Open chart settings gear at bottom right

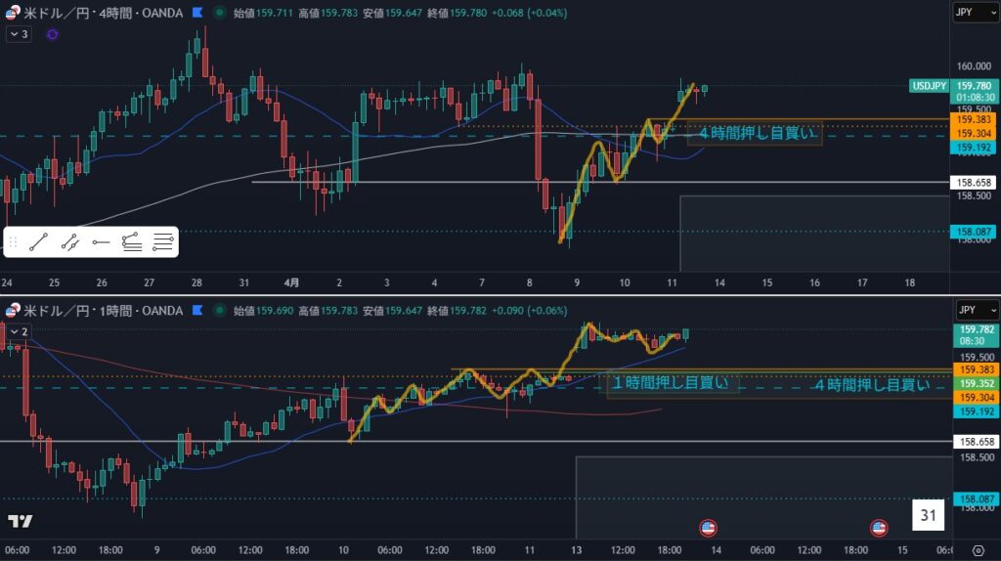tap(979, 550)
